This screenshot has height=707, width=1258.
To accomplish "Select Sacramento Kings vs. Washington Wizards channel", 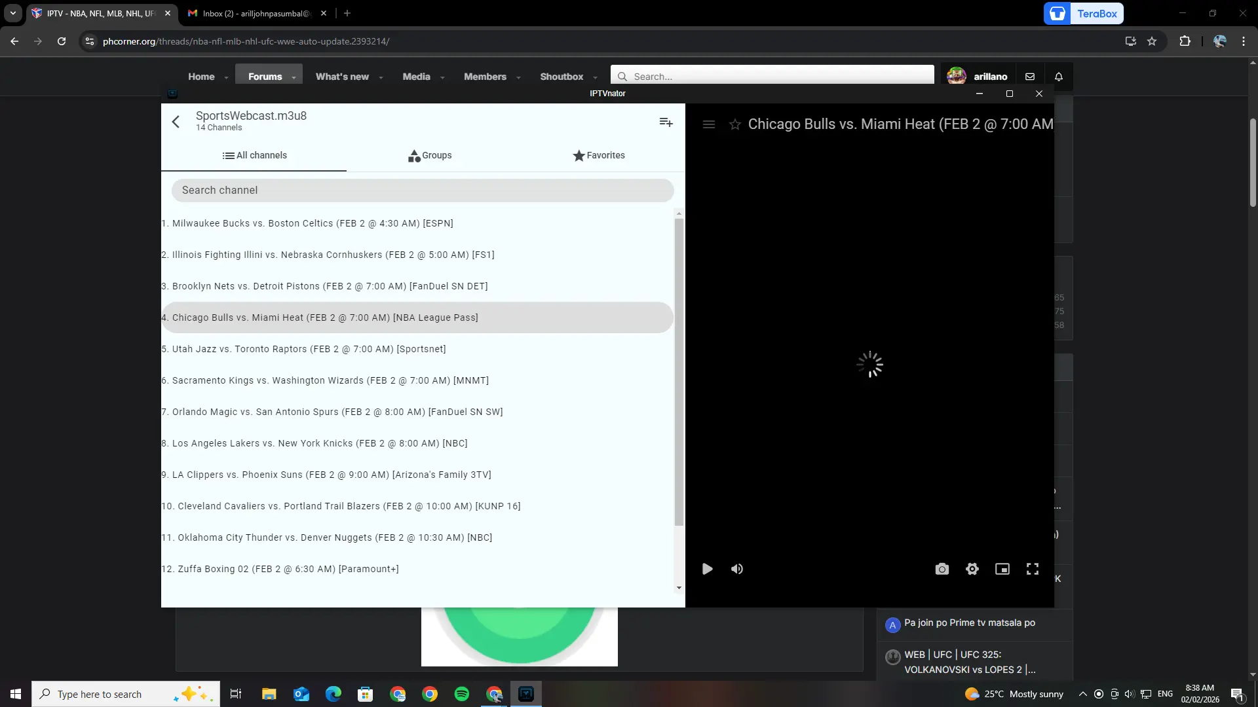I will click(417, 380).
